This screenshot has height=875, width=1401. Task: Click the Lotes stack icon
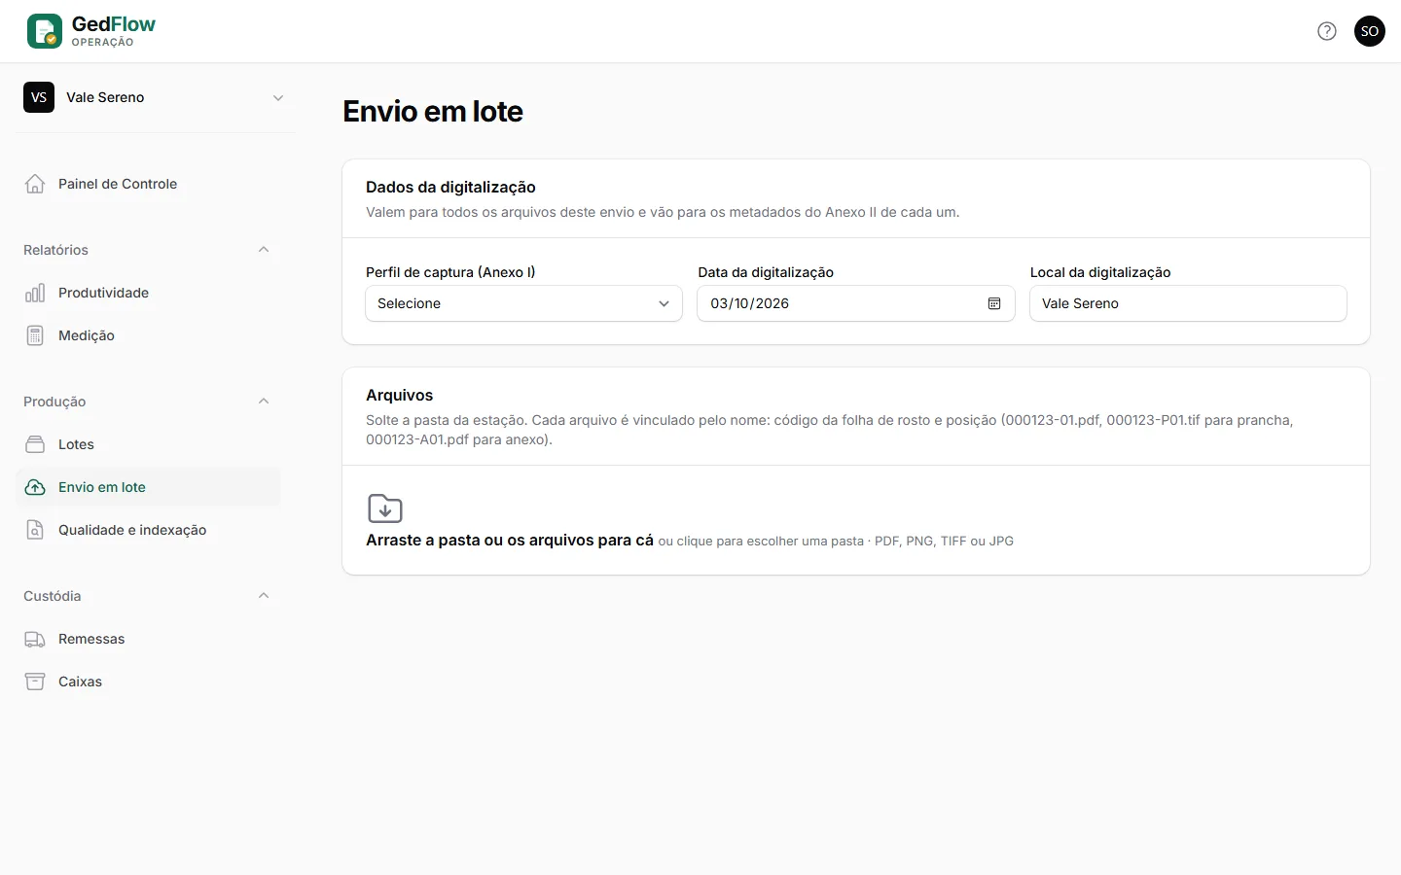[35, 444]
